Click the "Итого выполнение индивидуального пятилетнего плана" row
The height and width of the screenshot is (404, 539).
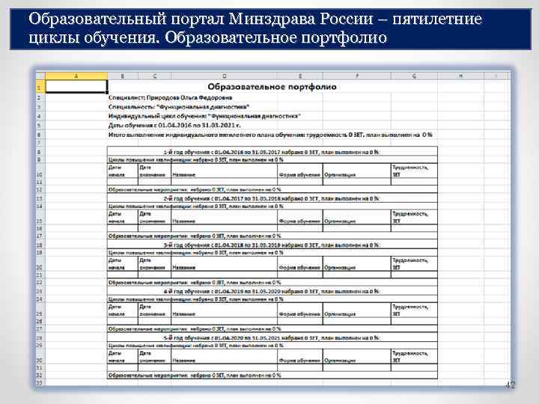[x=270, y=135]
